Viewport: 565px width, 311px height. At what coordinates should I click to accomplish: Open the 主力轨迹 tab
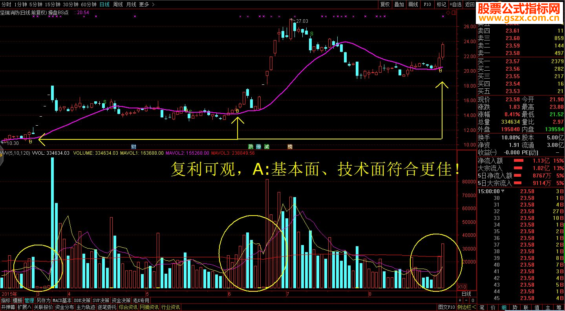pos(85,307)
